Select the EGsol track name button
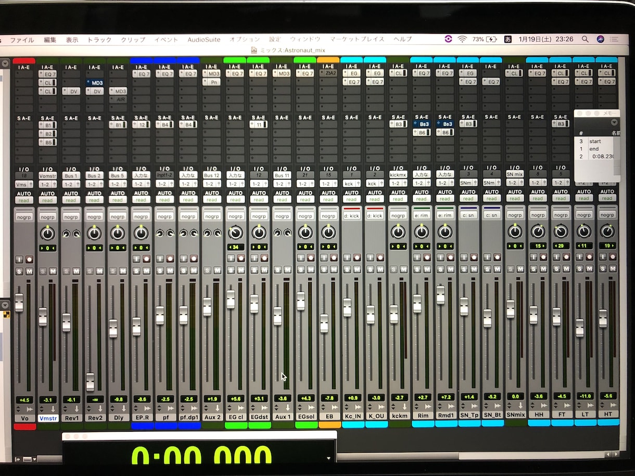The width and height of the screenshot is (635, 476). [306, 417]
